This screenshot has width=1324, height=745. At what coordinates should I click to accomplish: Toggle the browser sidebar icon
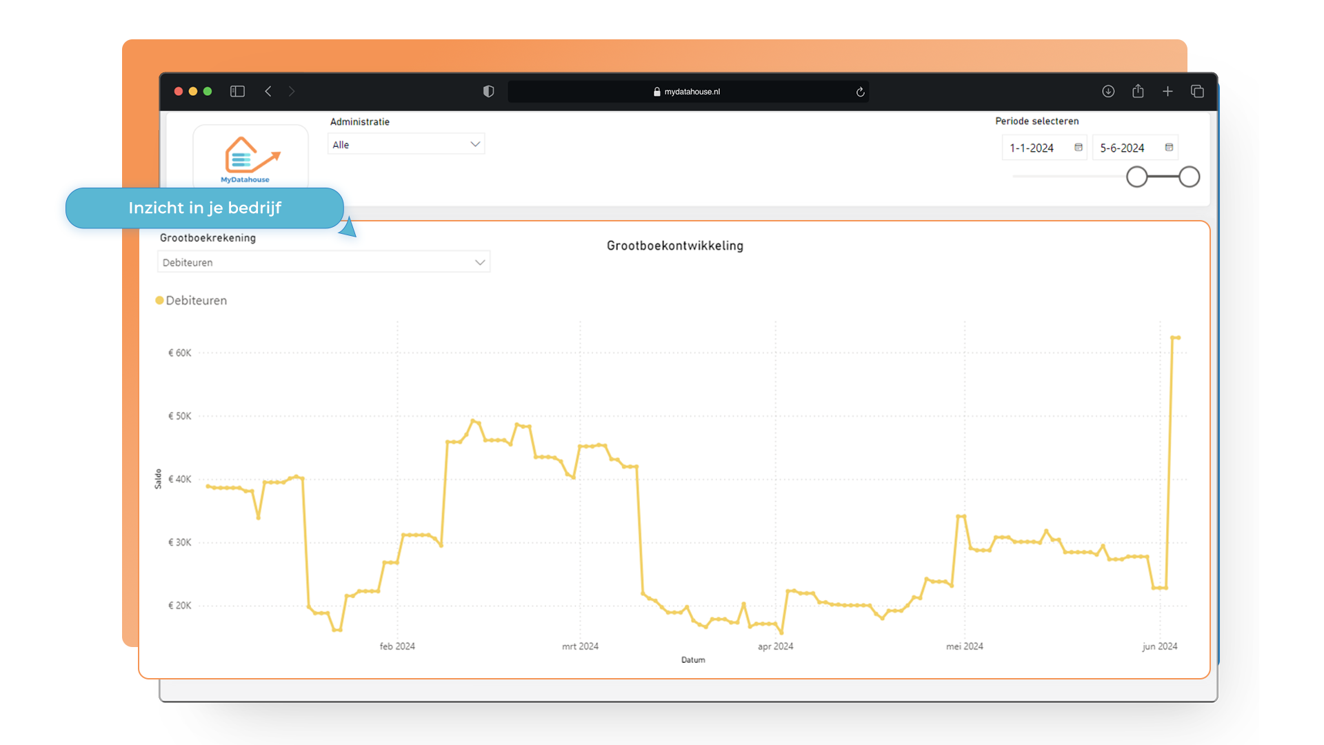237,91
